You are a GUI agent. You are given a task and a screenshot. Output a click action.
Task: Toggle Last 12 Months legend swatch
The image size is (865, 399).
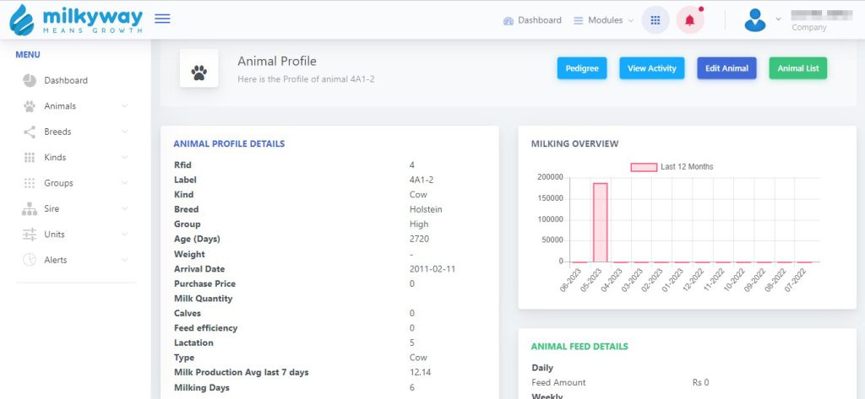click(644, 167)
